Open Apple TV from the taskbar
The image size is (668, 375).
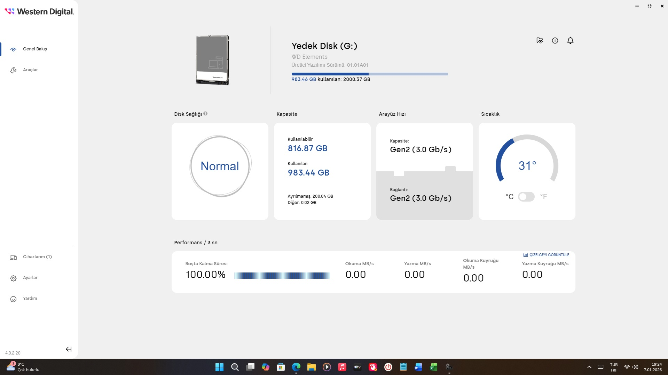pyautogui.click(x=357, y=367)
